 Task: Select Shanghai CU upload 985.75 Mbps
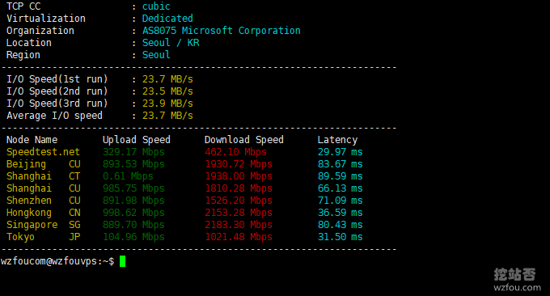click(133, 188)
